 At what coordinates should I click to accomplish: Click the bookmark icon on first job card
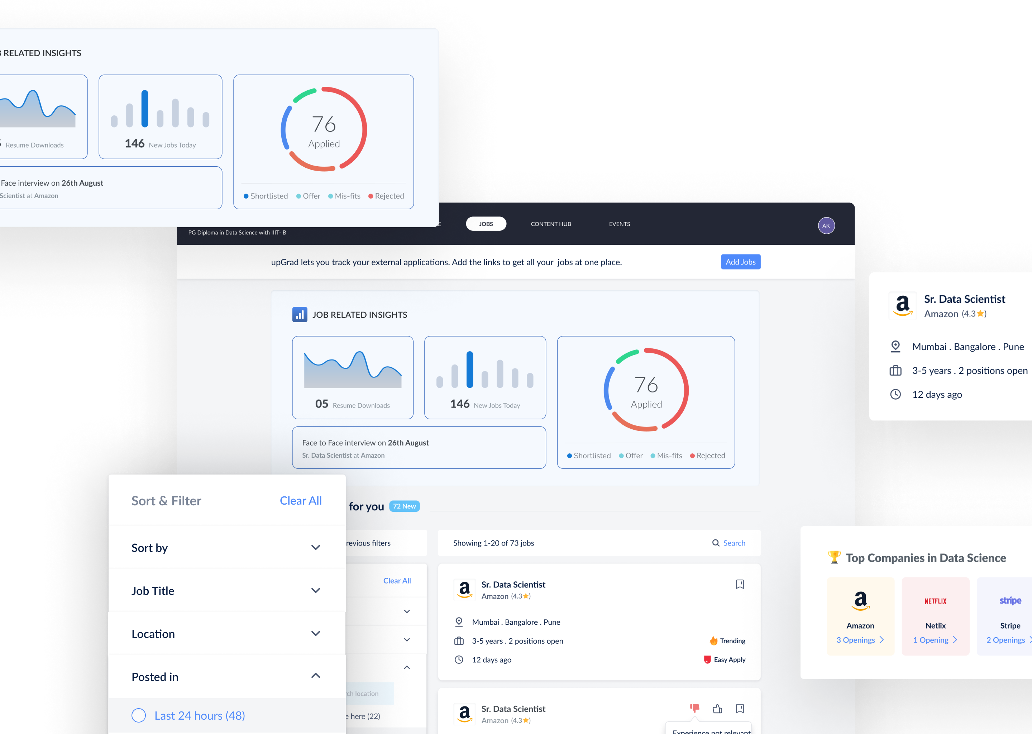(739, 584)
